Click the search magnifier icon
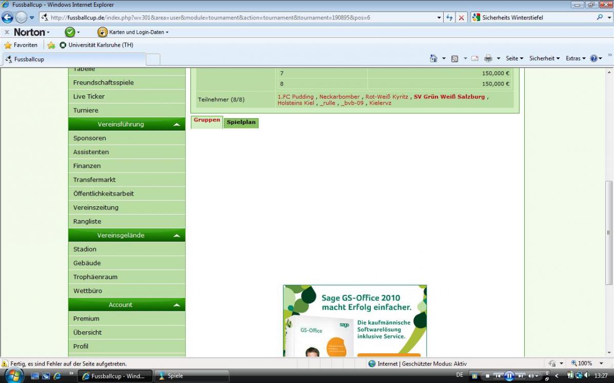The height and width of the screenshot is (383, 614). (x=600, y=17)
